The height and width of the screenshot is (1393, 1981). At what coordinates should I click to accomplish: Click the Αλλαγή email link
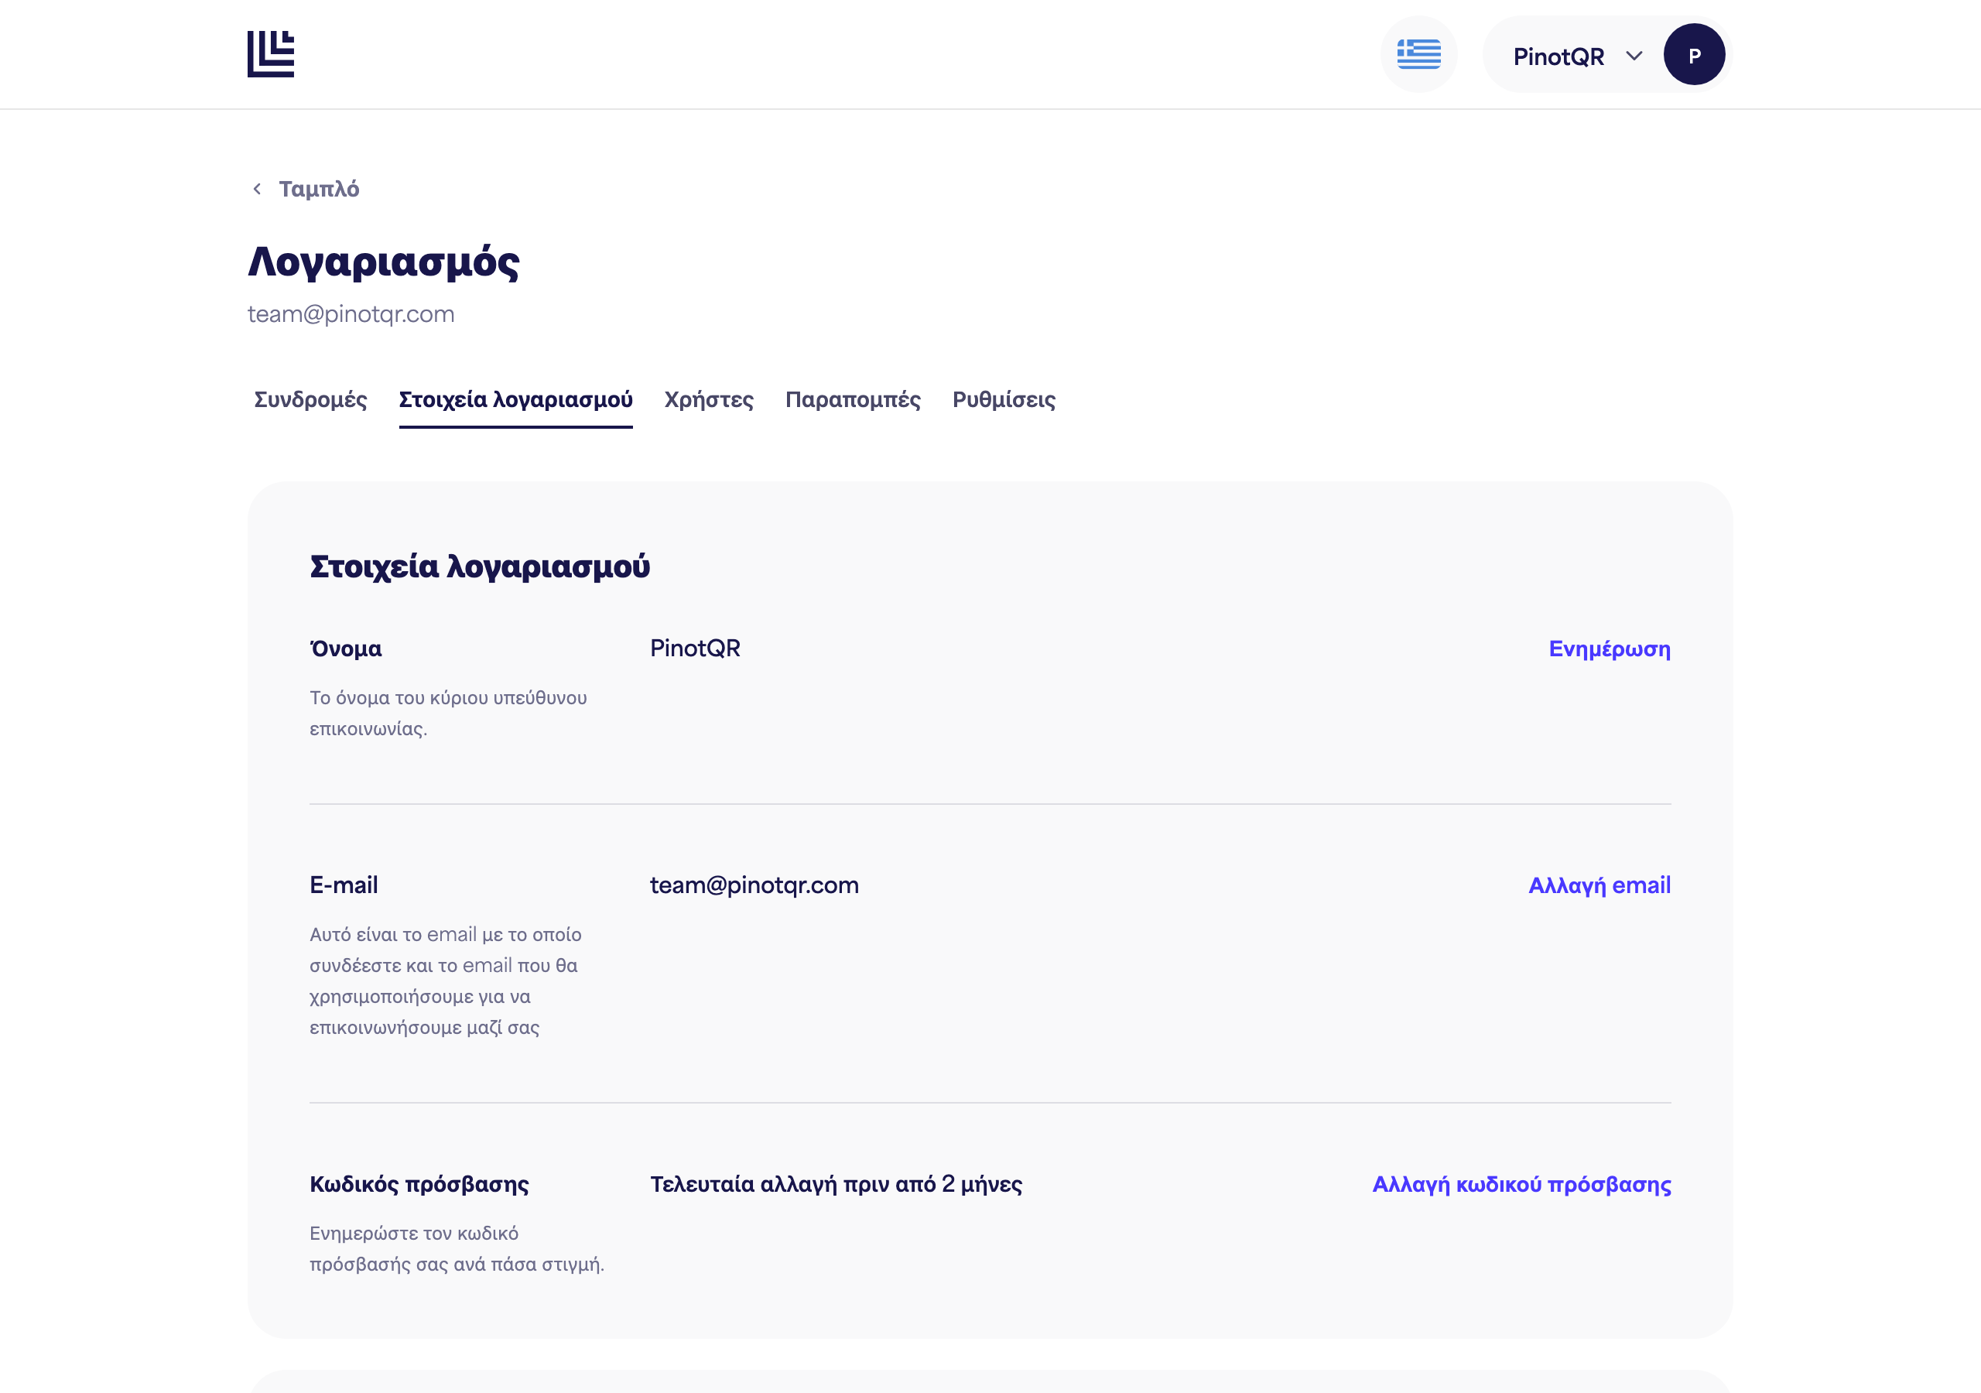1599,885
